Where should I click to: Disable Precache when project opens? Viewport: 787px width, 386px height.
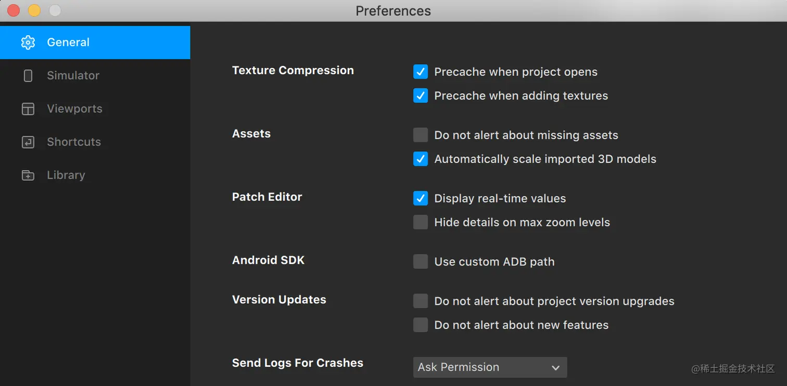click(421, 72)
